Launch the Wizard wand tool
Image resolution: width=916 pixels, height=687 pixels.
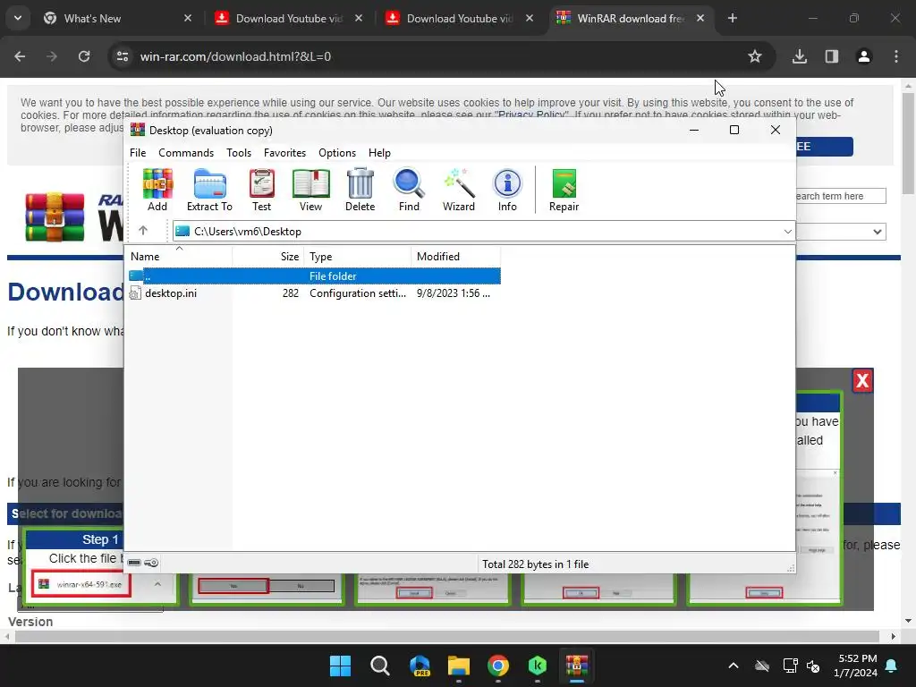(x=459, y=190)
